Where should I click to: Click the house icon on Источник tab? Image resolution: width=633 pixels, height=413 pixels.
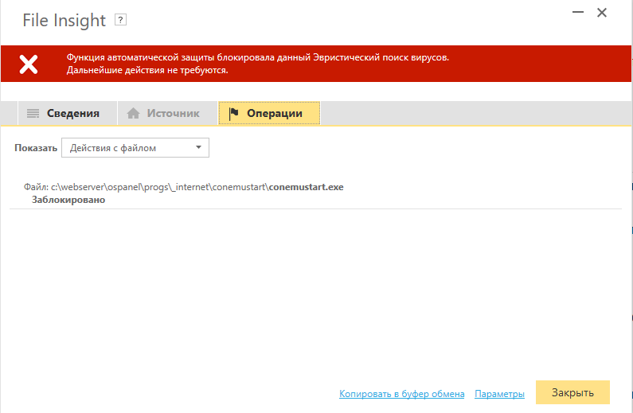(133, 114)
